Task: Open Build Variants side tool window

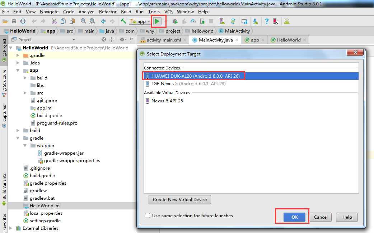Action: 4,189
